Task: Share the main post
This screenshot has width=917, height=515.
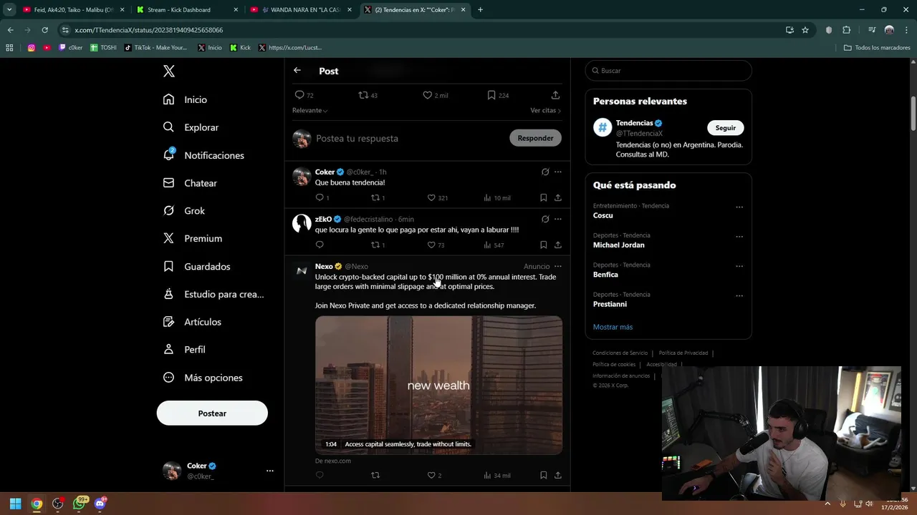Action: coord(555,95)
